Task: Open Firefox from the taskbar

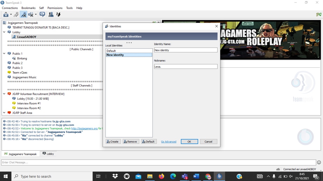Action: coord(161,176)
